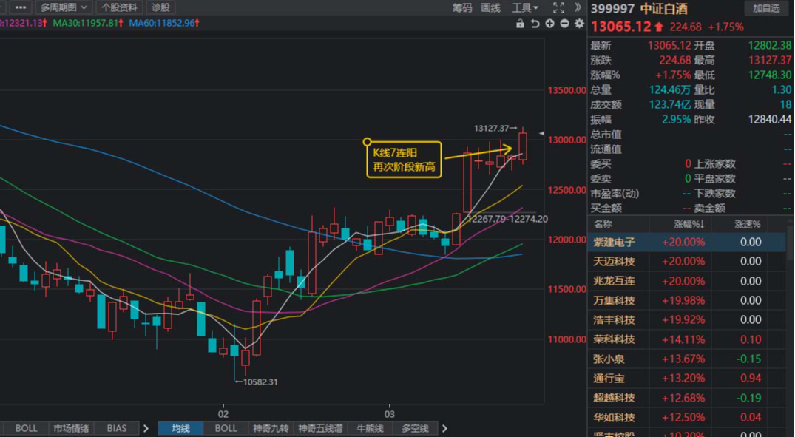Image resolution: width=795 pixels, height=437 pixels.
Task: Click the 诊股 button
Action: click(x=160, y=7)
